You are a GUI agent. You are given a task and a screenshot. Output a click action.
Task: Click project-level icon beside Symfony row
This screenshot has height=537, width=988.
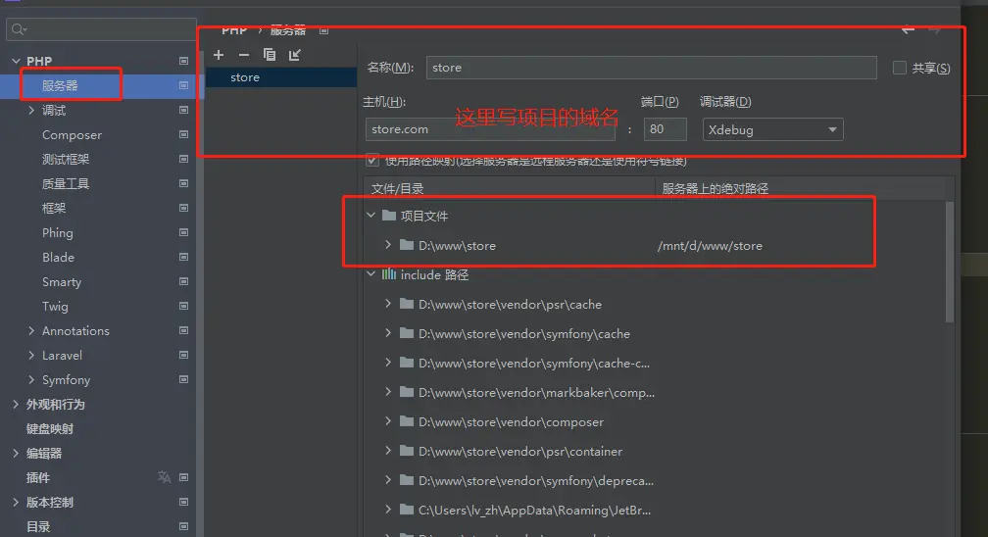183,379
